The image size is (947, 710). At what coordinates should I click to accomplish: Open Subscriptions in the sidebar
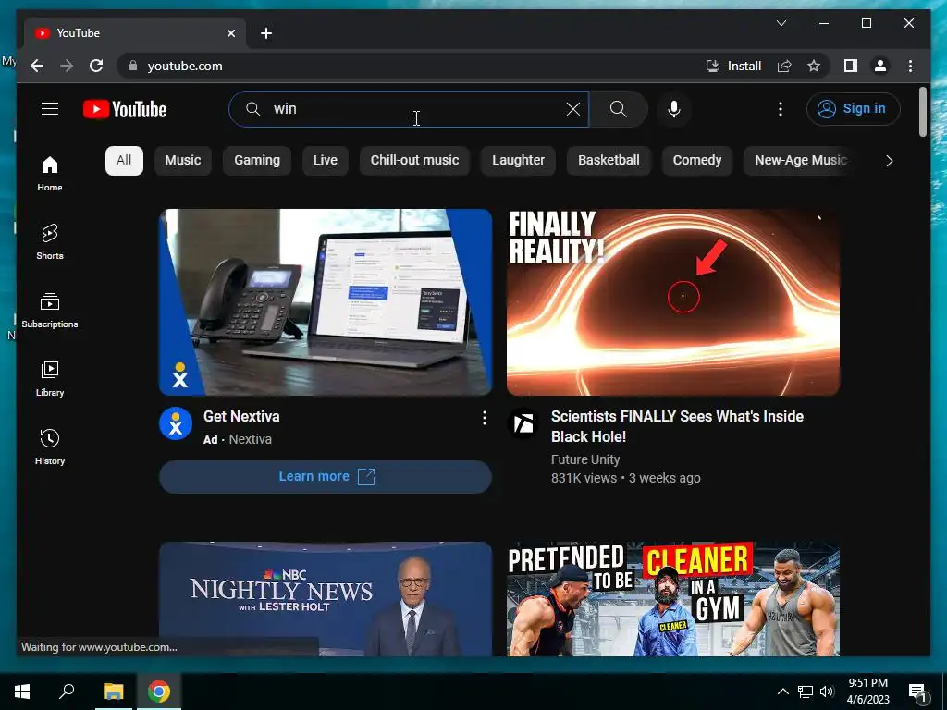(x=50, y=311)
